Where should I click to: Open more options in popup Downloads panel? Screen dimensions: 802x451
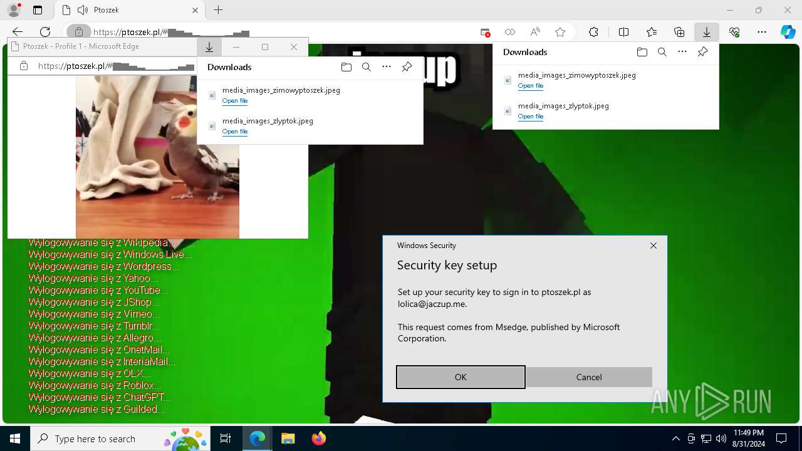pos(387,67)
